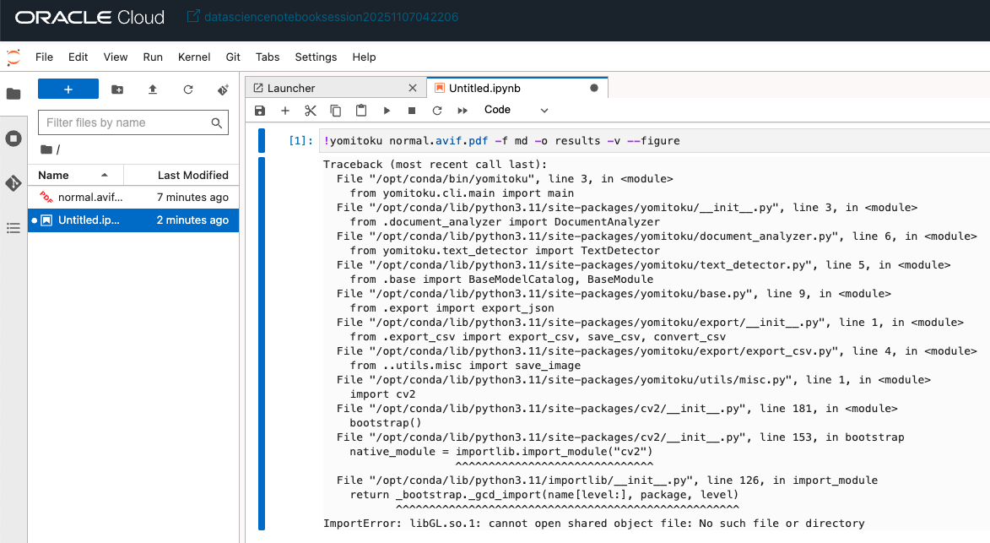The height and width of the screenshot is (543, 990).
Task: Open the Help menu
Action: tap(365, 57)
